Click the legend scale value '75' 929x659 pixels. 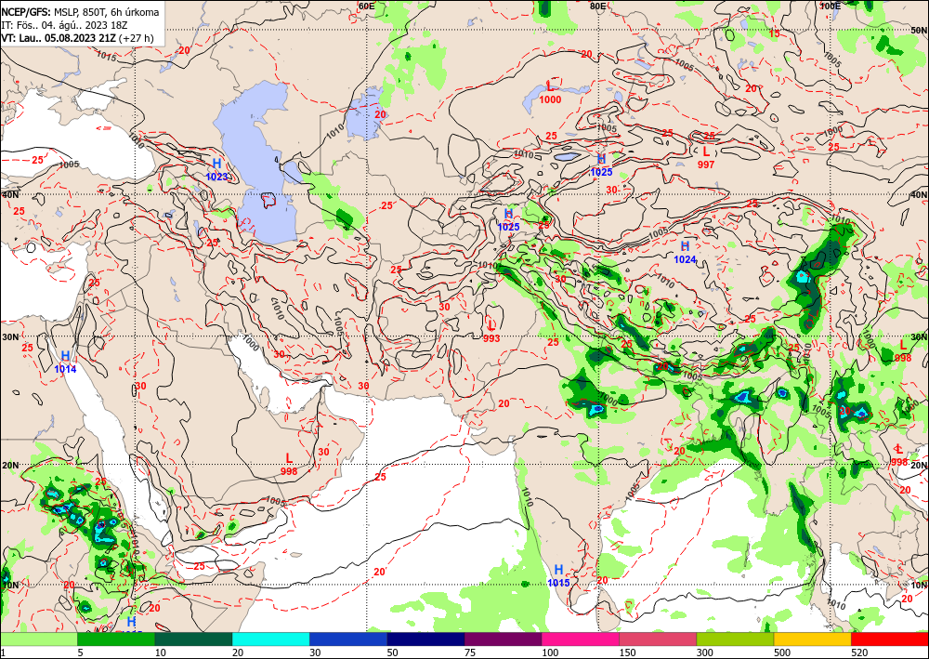click(470, 653)
